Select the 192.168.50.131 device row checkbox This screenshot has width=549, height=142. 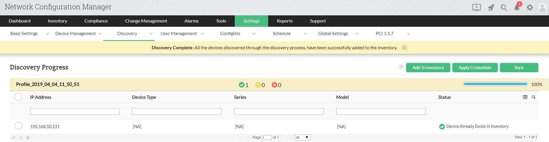18,126
